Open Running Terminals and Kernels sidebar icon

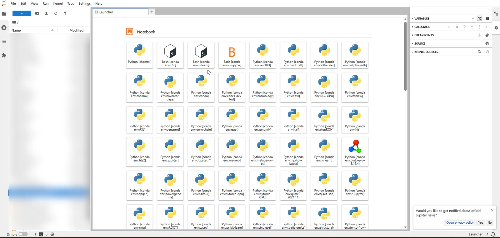(4, 27)
